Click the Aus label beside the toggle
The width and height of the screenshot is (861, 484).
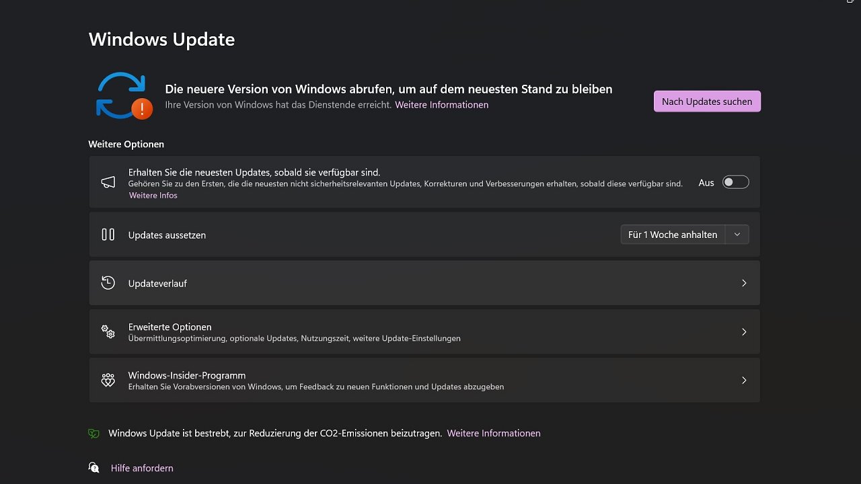(706, 183)
